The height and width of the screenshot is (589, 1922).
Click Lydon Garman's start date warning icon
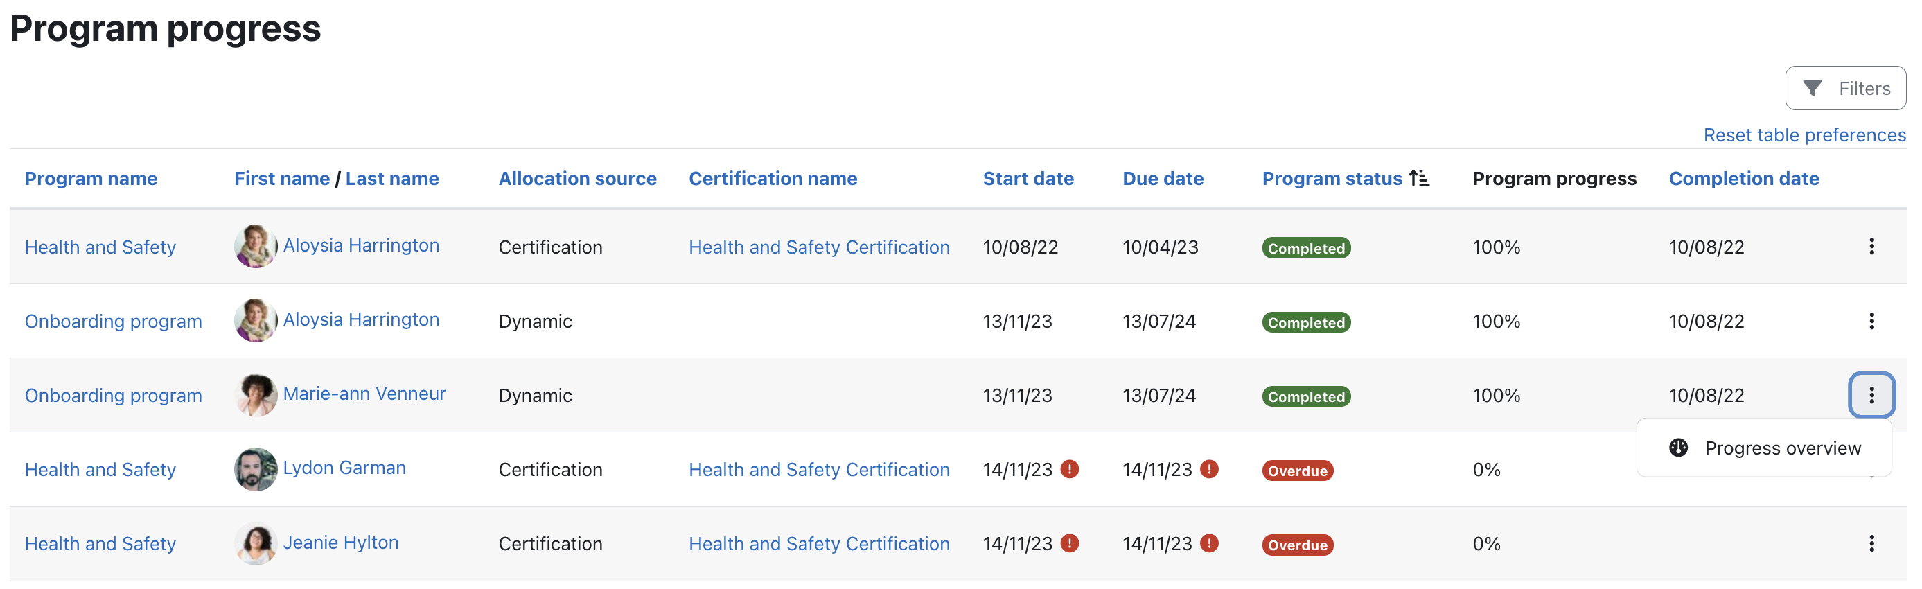(x=1069, y=469)
